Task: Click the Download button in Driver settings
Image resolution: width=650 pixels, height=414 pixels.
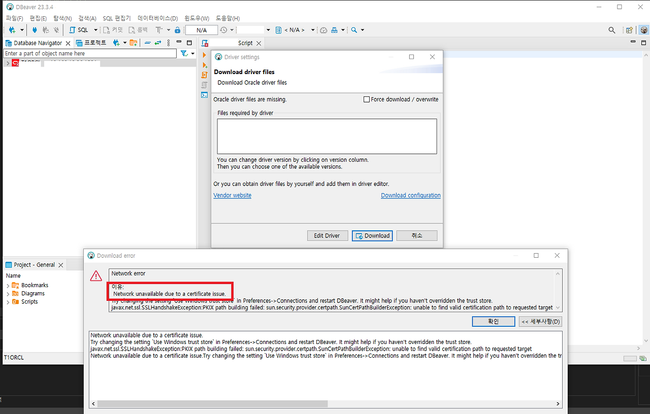Action: tap(372, 236)
